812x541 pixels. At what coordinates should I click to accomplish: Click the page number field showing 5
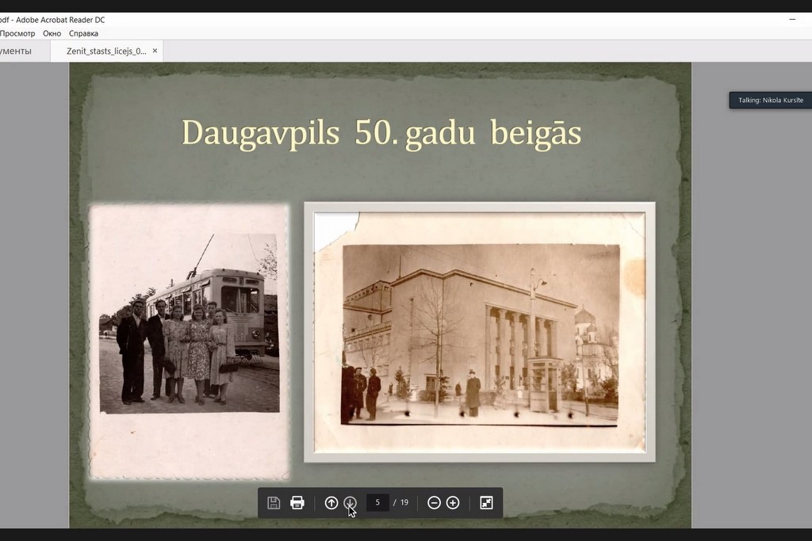[x=377, y=503]
